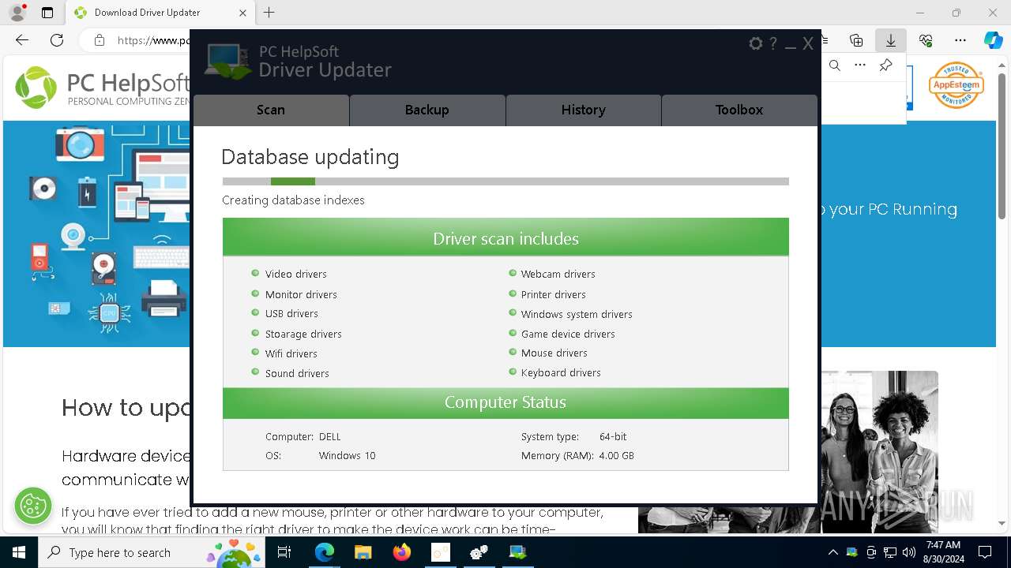This screenshot has height=568, width=1011.
Task: Open volume control in system tray
Action: (909, 552)
